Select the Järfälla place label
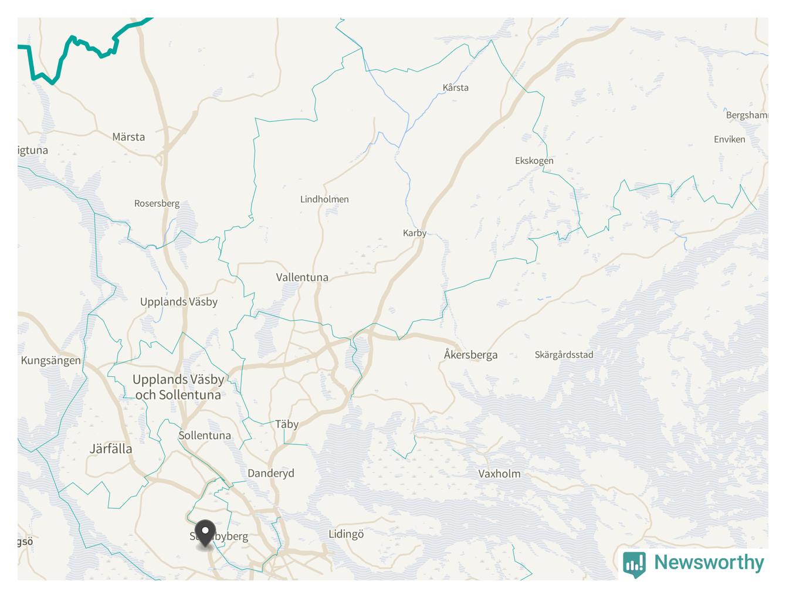The height and width of the screenshot is (598, 786). click(x=111, y=449)
